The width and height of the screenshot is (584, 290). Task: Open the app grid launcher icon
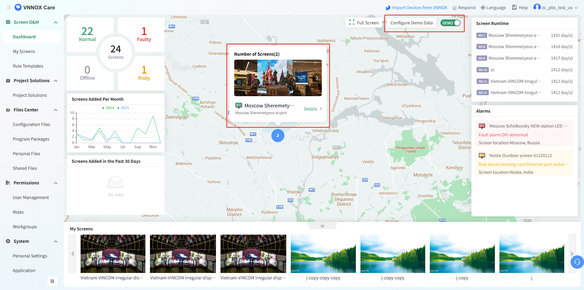9,7
